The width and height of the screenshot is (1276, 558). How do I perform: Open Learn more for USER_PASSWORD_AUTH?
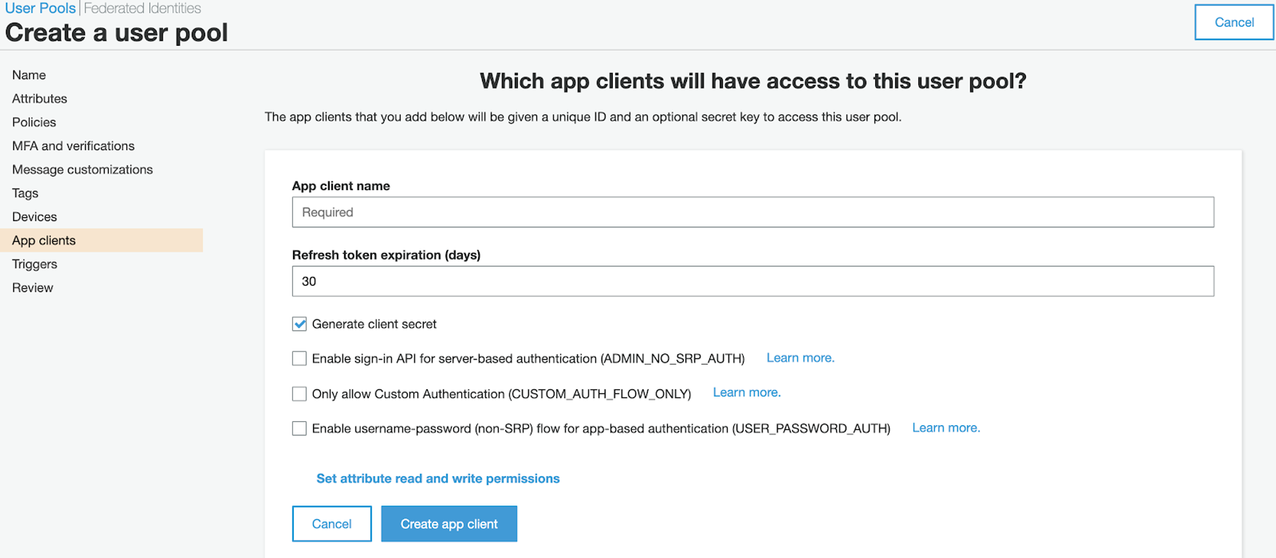click(946, 428)
